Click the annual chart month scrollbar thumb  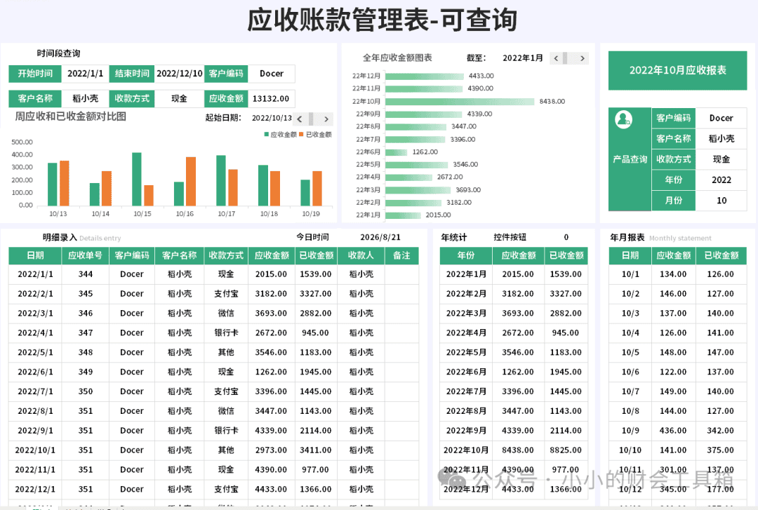(565, 58)
